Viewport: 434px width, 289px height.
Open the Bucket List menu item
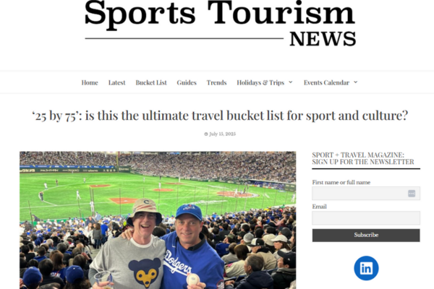pyautogui.click(x=151, y=82)
